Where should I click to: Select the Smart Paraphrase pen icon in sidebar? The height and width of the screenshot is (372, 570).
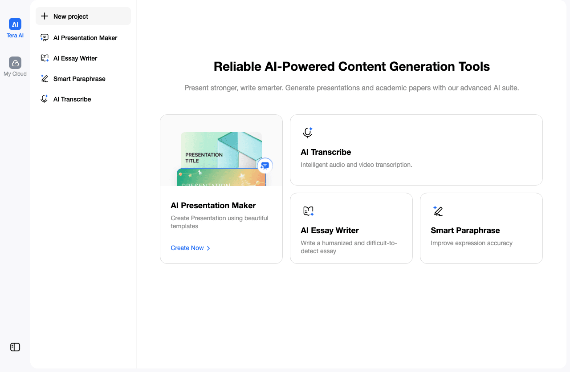point(45,78)
